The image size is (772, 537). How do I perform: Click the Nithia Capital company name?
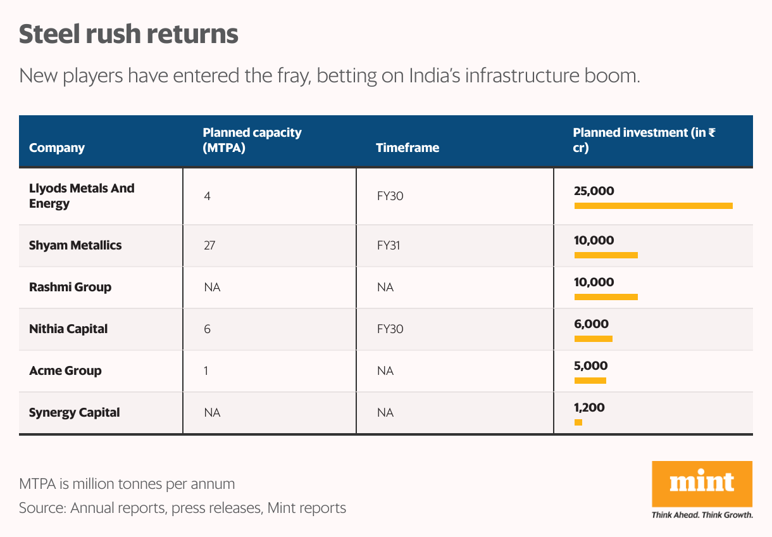point(68,329)
